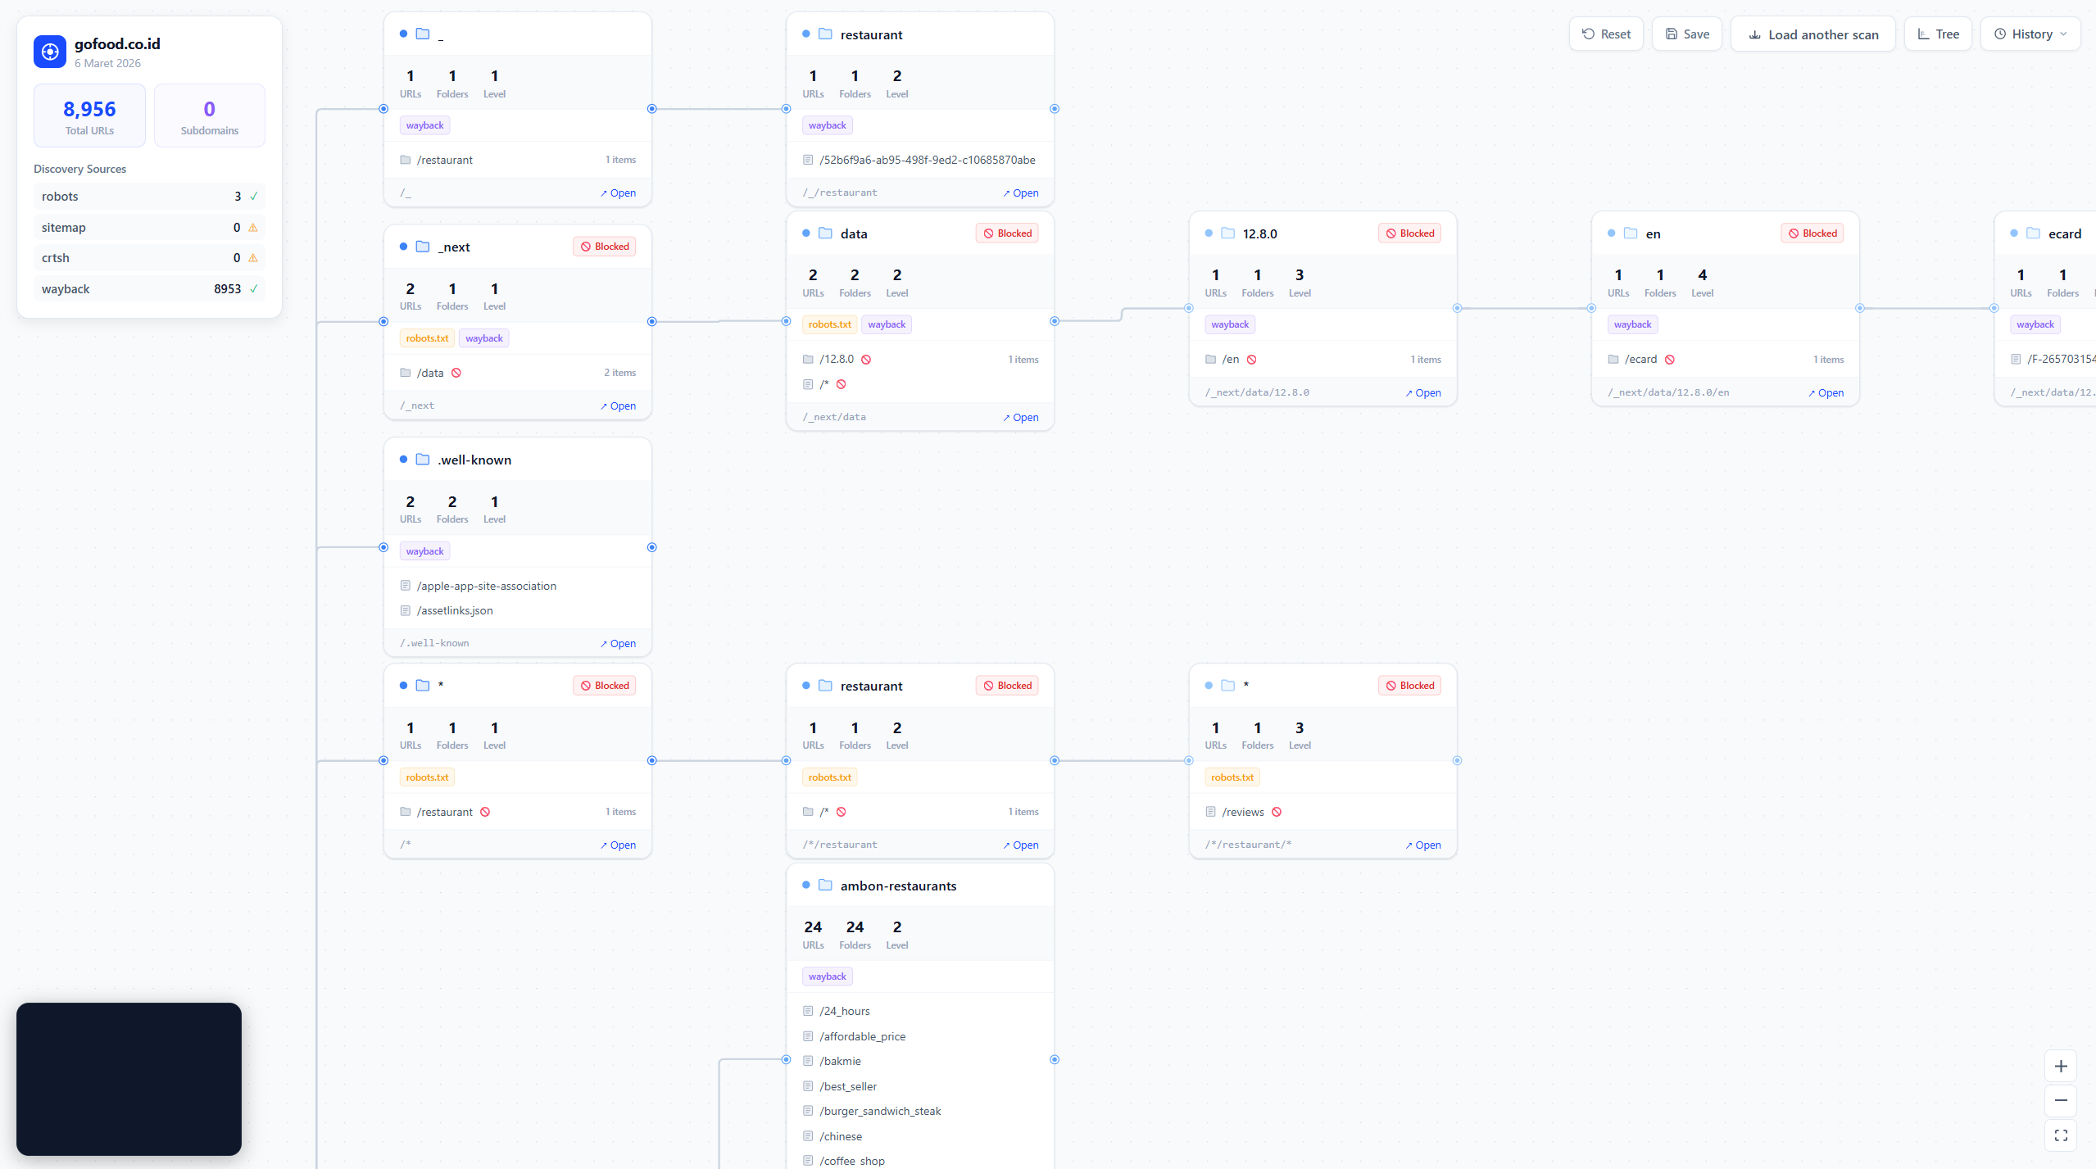Click the folder icon on the ambon-restaurants card

(825, 886)
